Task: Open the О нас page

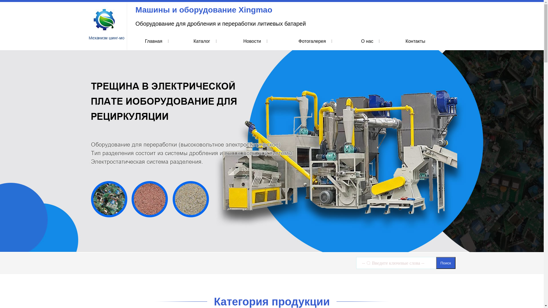Action: pyautogui.click(x=367, y=41)
